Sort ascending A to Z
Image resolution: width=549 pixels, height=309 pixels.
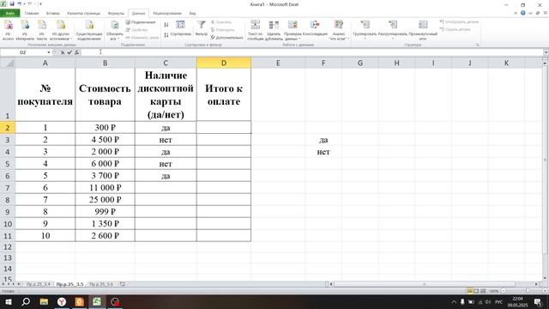tap(166, 25)
